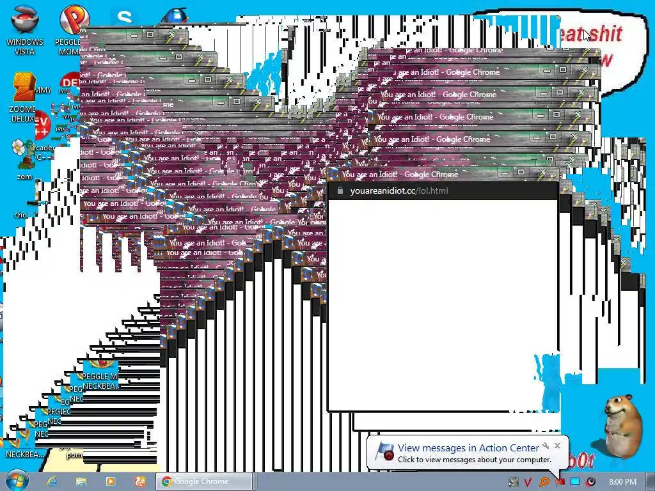This screenshot has width=655, height=491.
Task: Open the Windows Vista desktop icon
Action: pos(24,30)
